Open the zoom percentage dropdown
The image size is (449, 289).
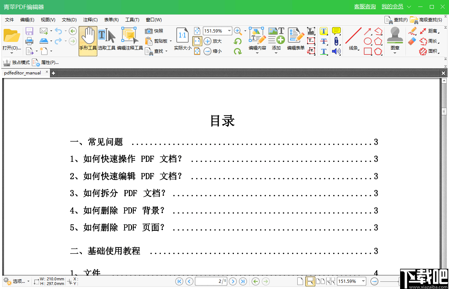tap(230, 31)
